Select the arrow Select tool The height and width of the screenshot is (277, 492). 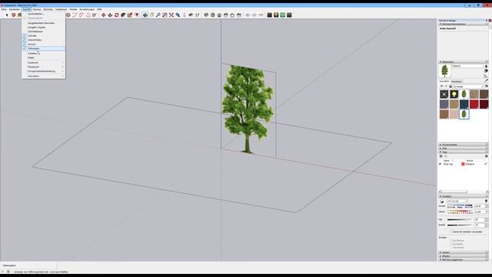coord(7,15)
